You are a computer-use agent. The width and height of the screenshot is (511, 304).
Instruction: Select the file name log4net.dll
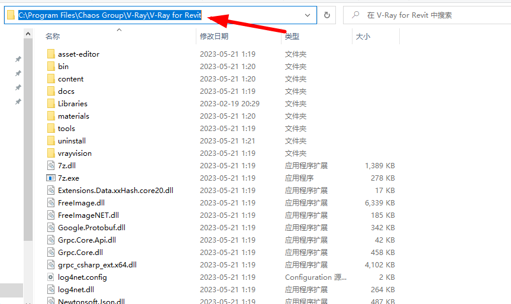[76, 289]
